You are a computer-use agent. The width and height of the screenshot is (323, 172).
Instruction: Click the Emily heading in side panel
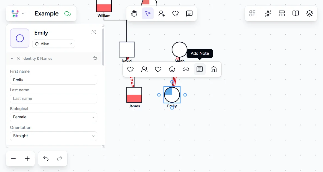pyautogui.click(x=41, y=33)
